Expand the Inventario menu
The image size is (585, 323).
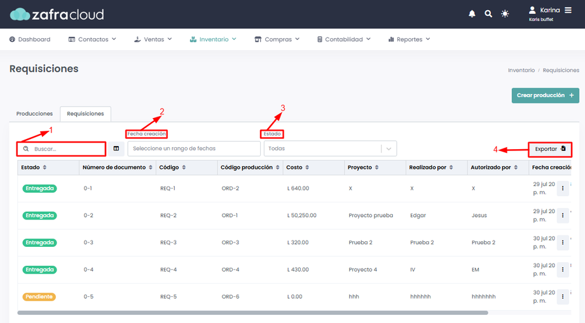213,39
